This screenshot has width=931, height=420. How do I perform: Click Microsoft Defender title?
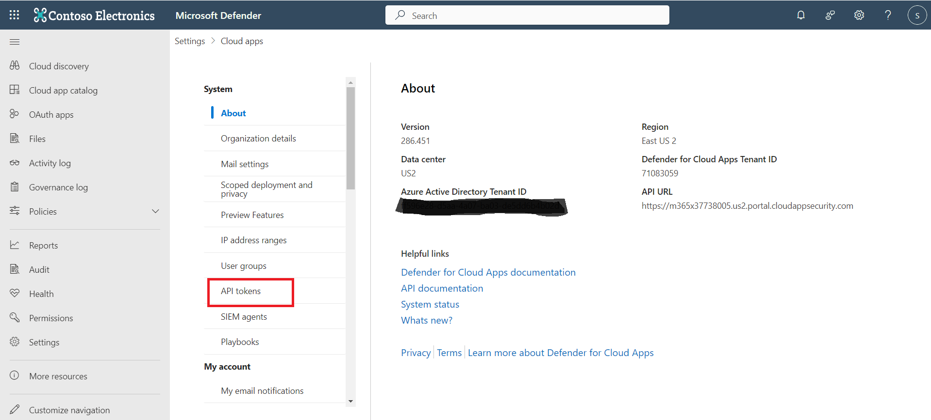tap(218, 16)
